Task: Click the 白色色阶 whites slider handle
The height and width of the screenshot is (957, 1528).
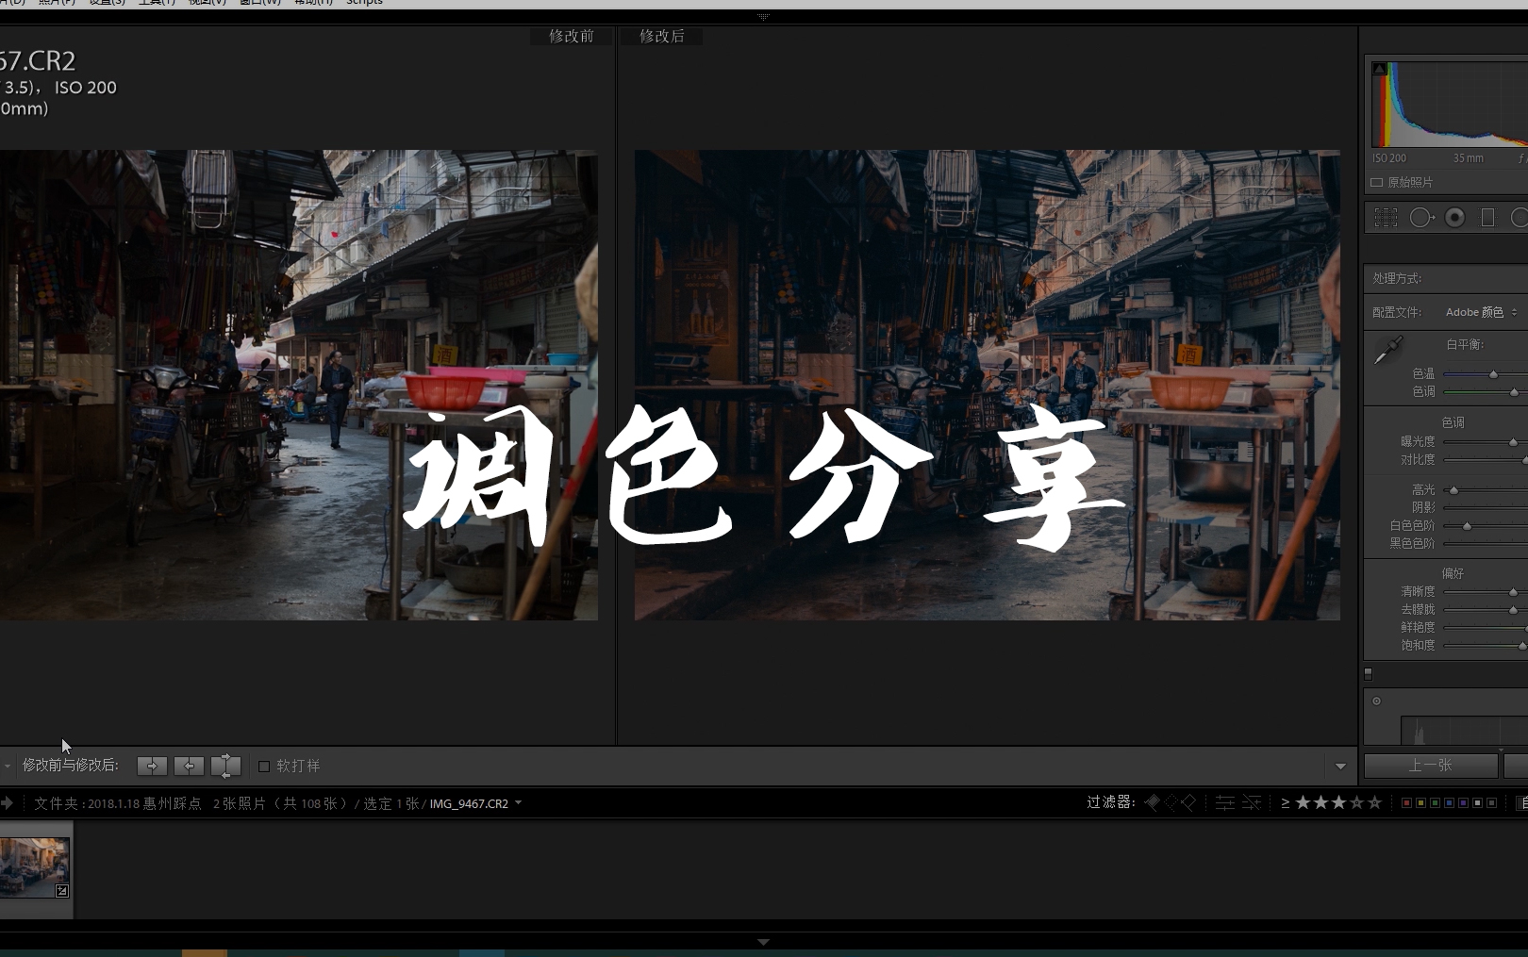Action: tap(1467, 526)
